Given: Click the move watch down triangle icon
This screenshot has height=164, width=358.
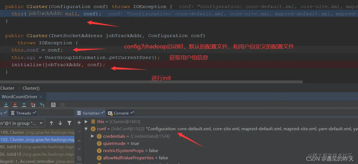Looking at the screenshot, I should click(79, 149).
